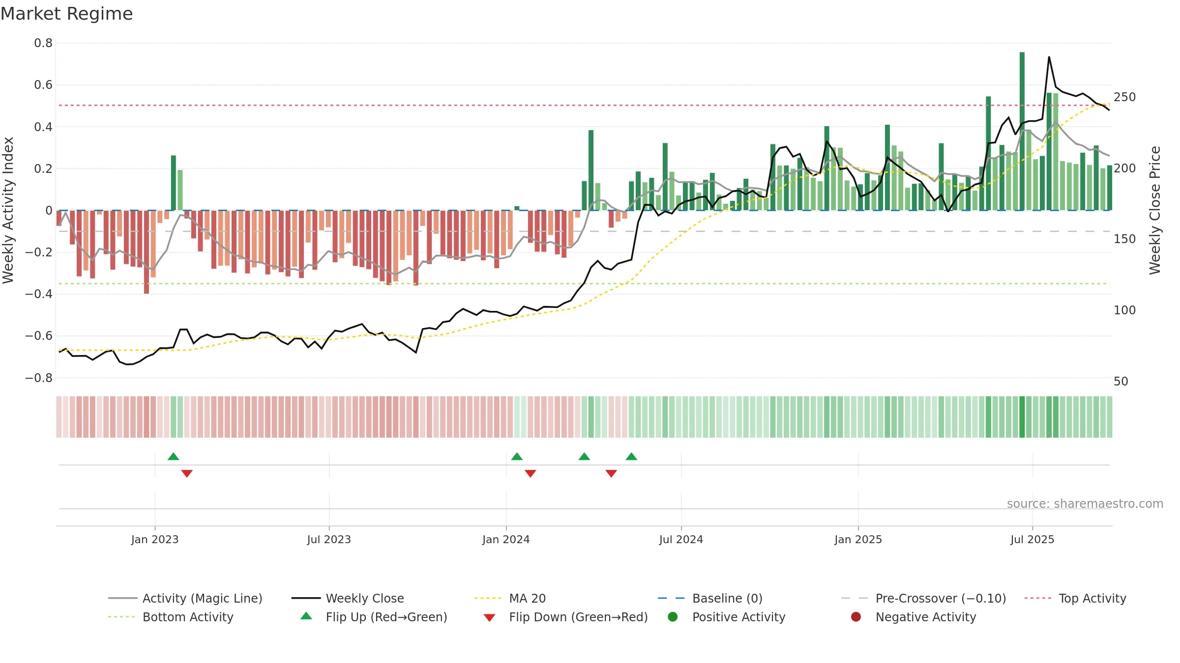Image resolution: width=1180 pixels, height=663 pixels.
Task: Click the 0.4 tick on the activity axis
Action: pyautogui.click(x=43, y=127)
